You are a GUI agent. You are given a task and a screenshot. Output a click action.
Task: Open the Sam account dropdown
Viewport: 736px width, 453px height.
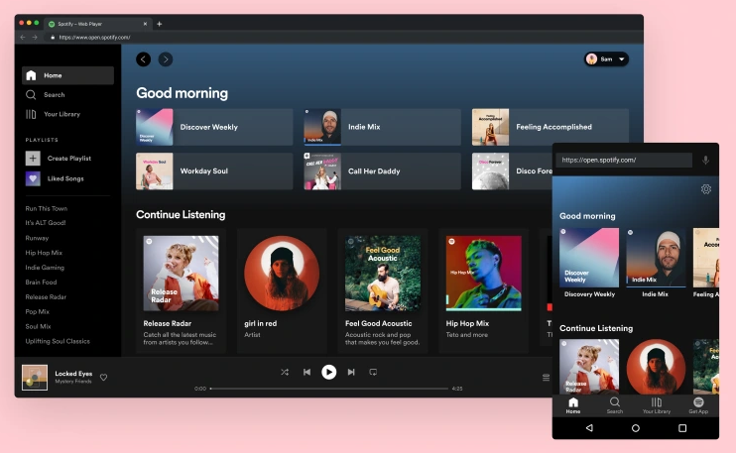click(x=606, y=59)
